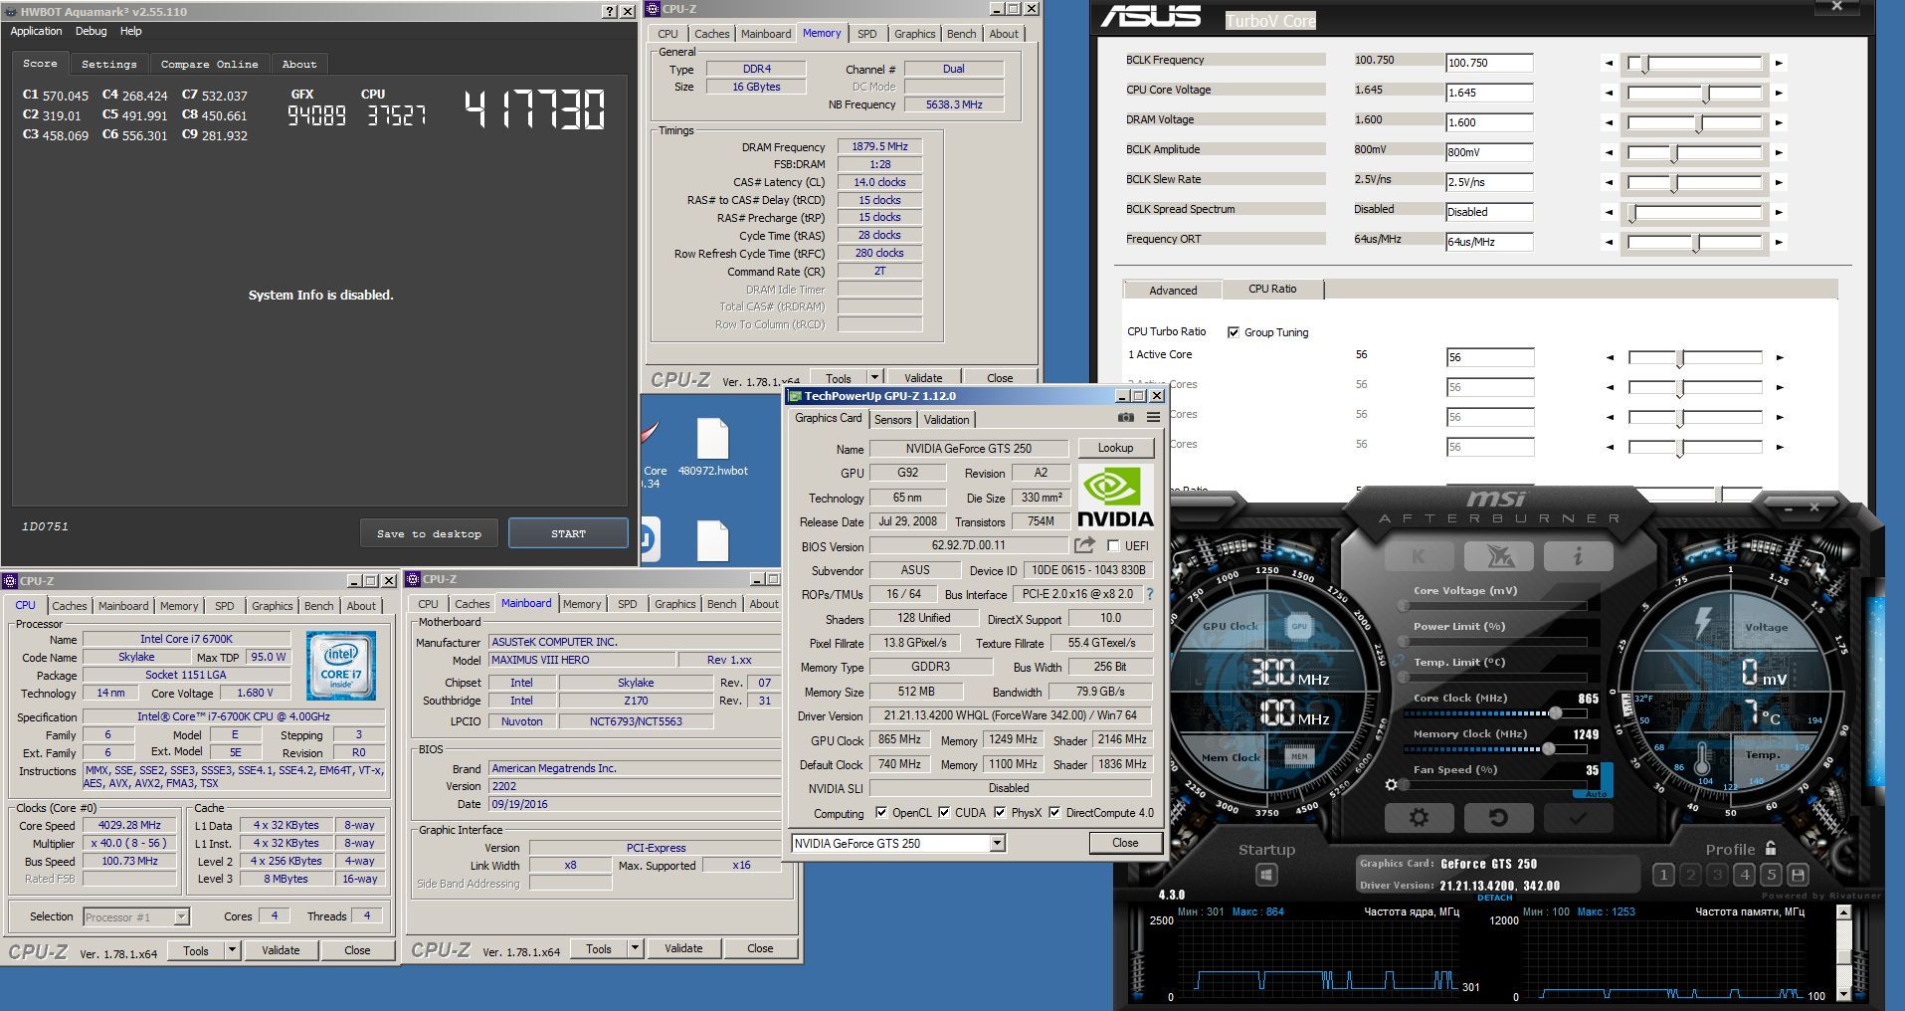
Task: Apply Afterburner settings with the checkmark button
Action: (x=1578, y=818)
